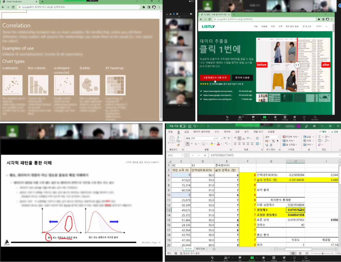Click the Cut scissors icon in Excel's clipboard group

(178, 137)
